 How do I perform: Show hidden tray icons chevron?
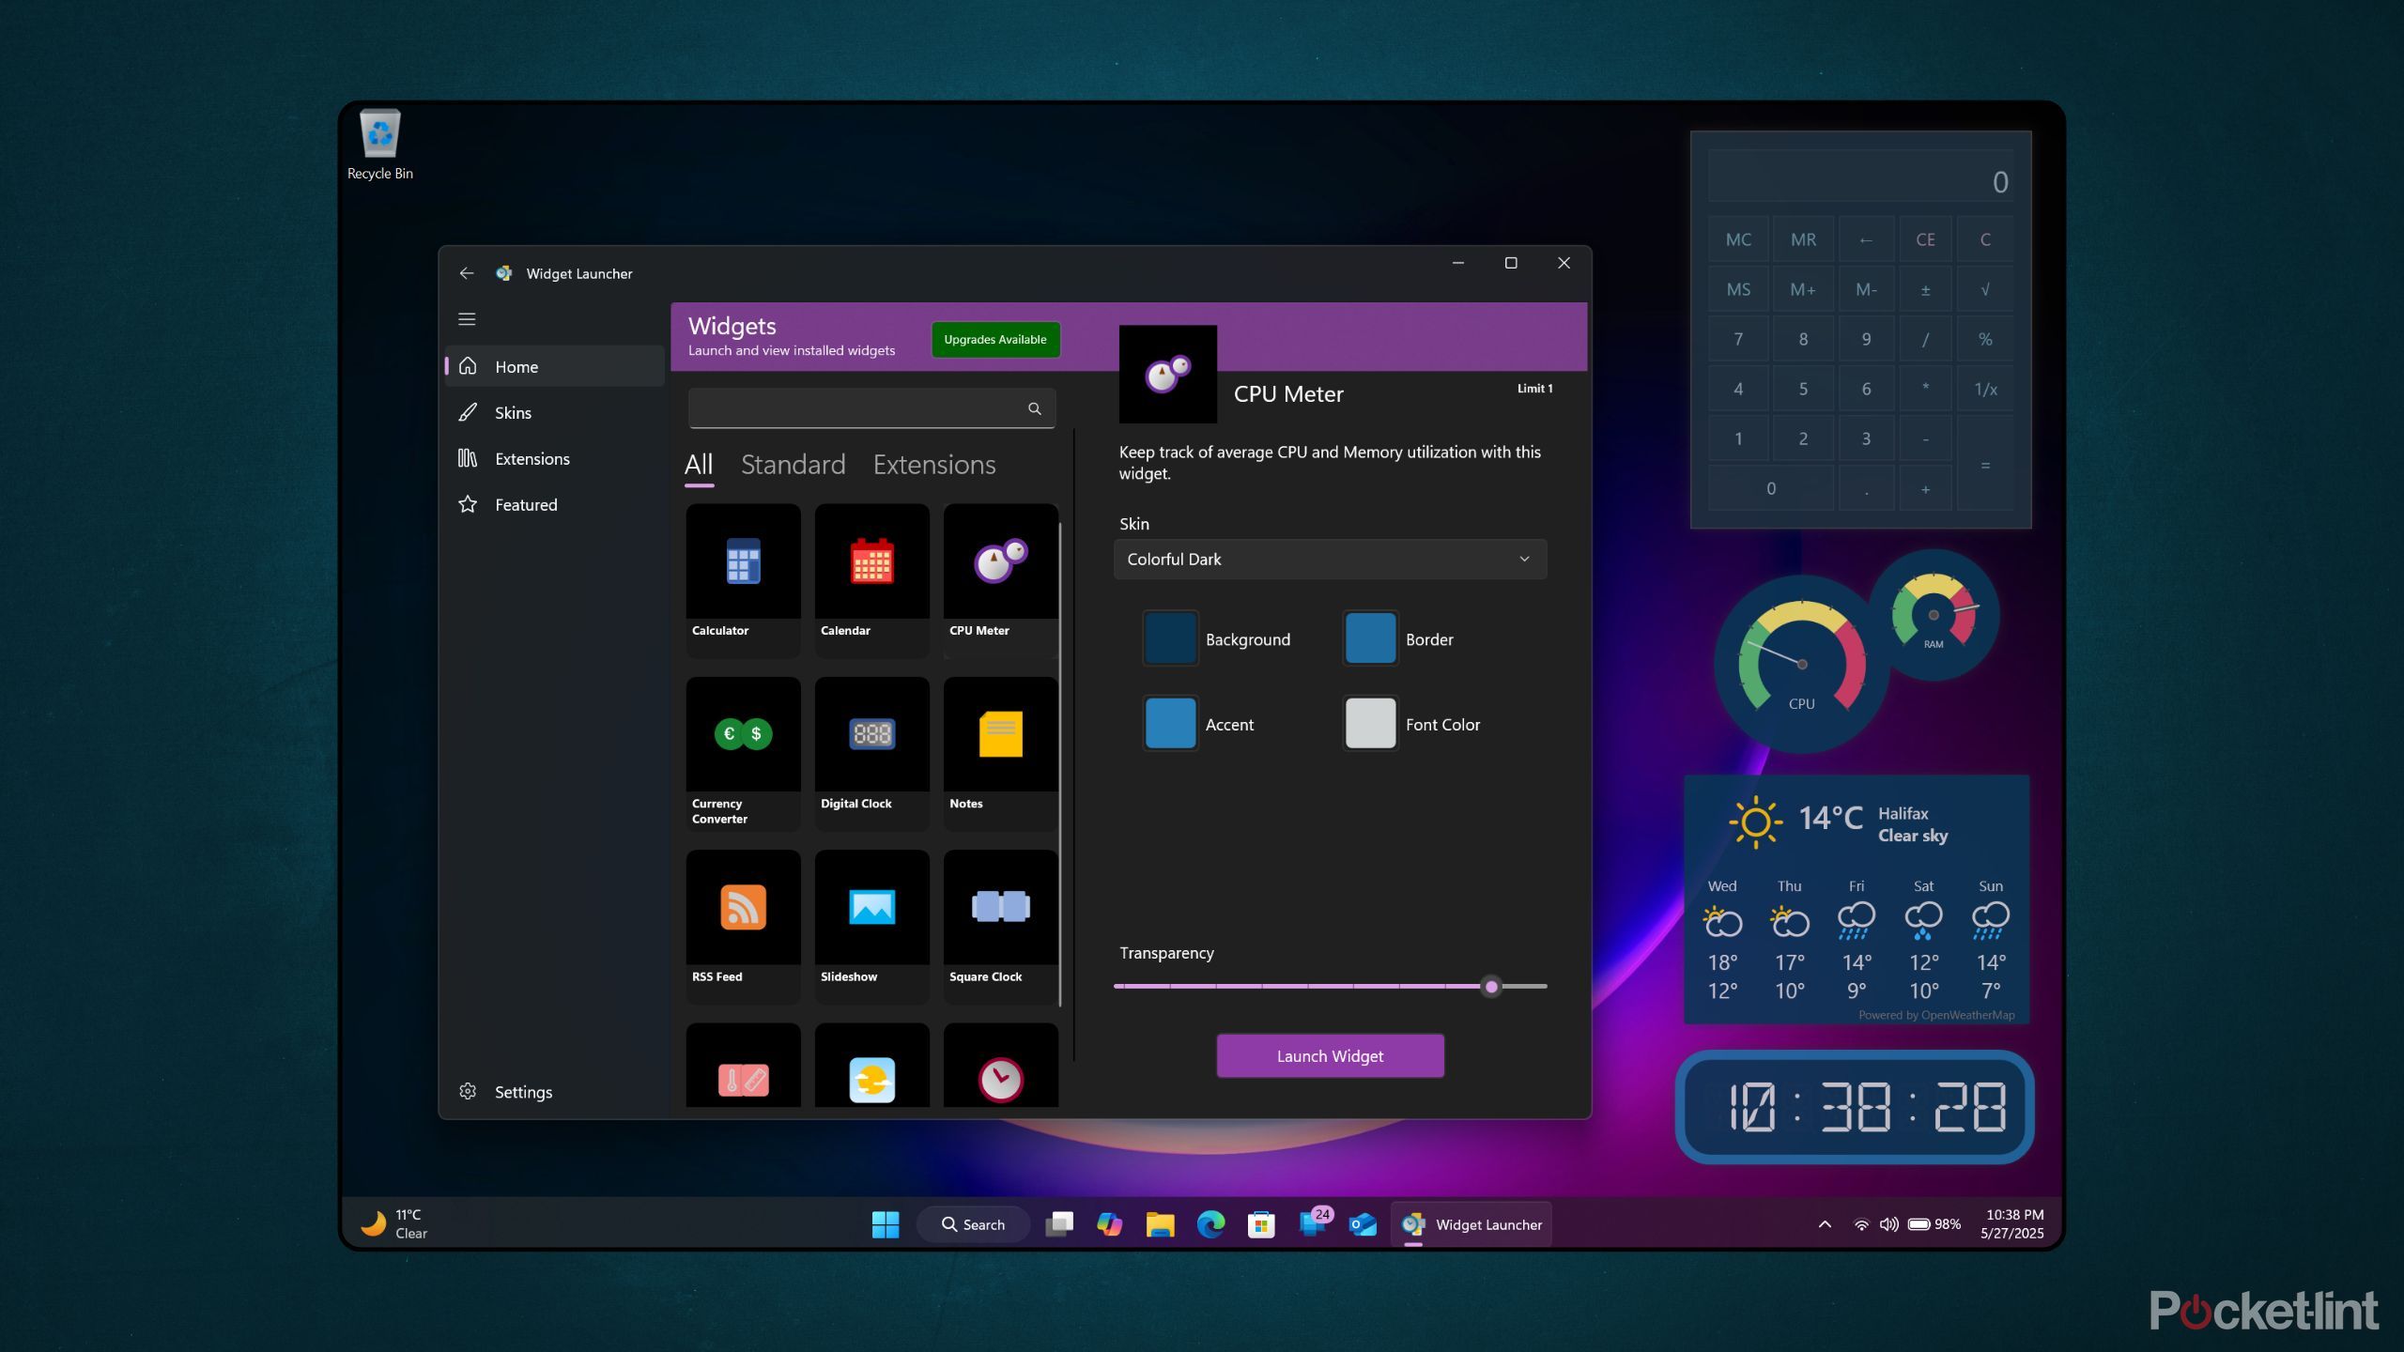[1825, 1224]
